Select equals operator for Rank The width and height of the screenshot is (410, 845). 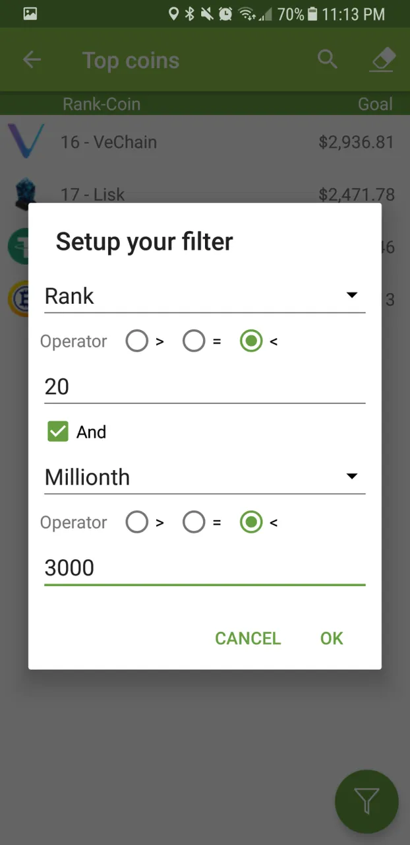(x=194, y=341)
